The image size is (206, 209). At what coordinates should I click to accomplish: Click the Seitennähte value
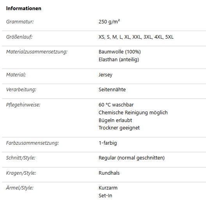pos(112,89)
